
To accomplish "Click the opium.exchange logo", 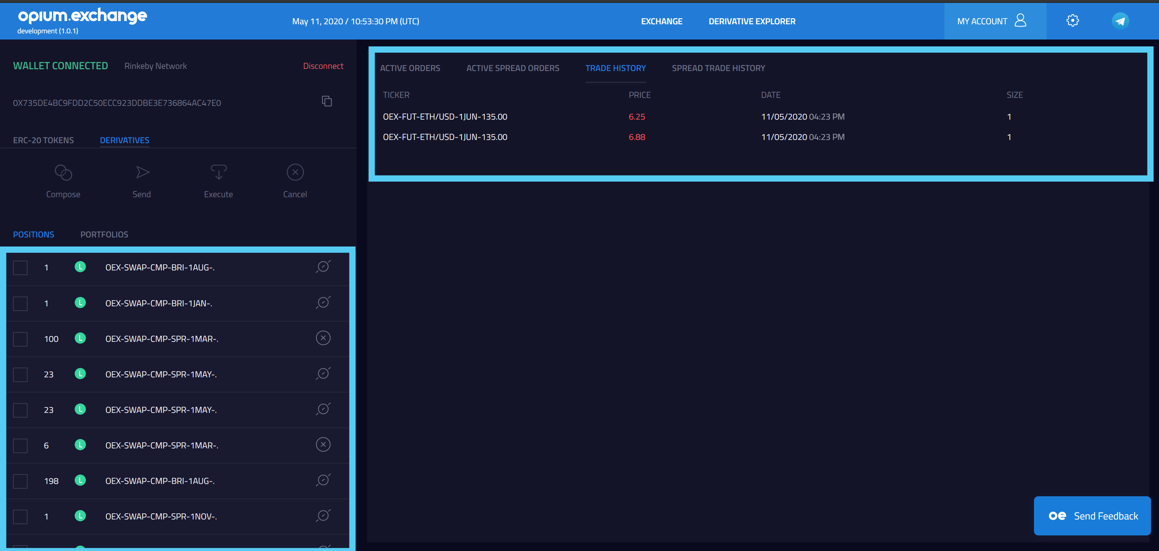I will 82,16.
